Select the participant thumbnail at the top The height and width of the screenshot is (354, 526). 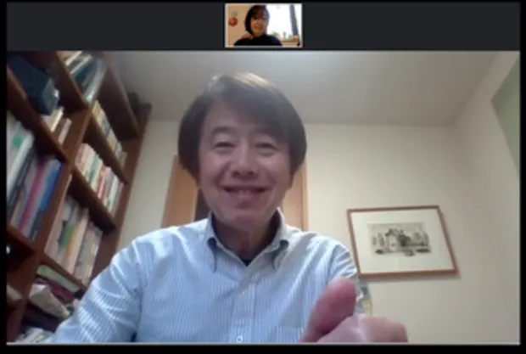click(x=263, y=25)
